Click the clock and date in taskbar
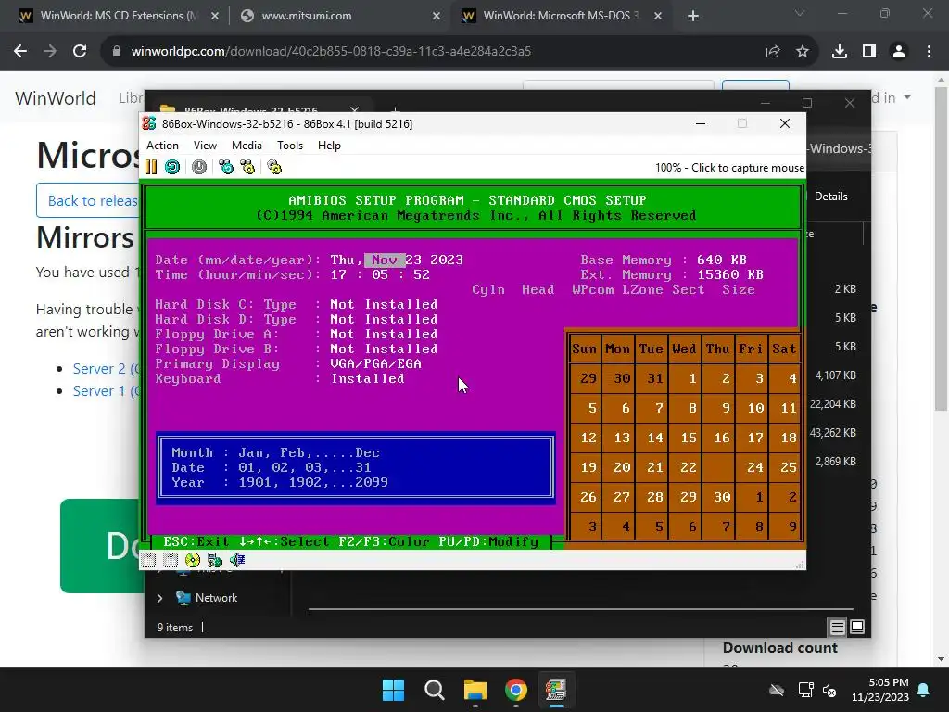The height and width of the screenshot is (712, 949). point(880,690)
